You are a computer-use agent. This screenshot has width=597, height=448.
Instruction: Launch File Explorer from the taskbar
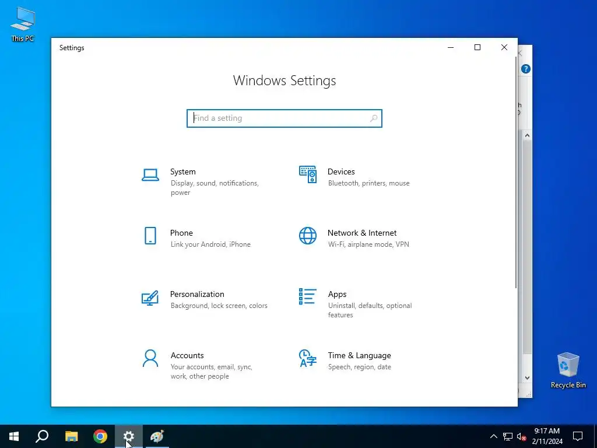[x=71, y=436]
